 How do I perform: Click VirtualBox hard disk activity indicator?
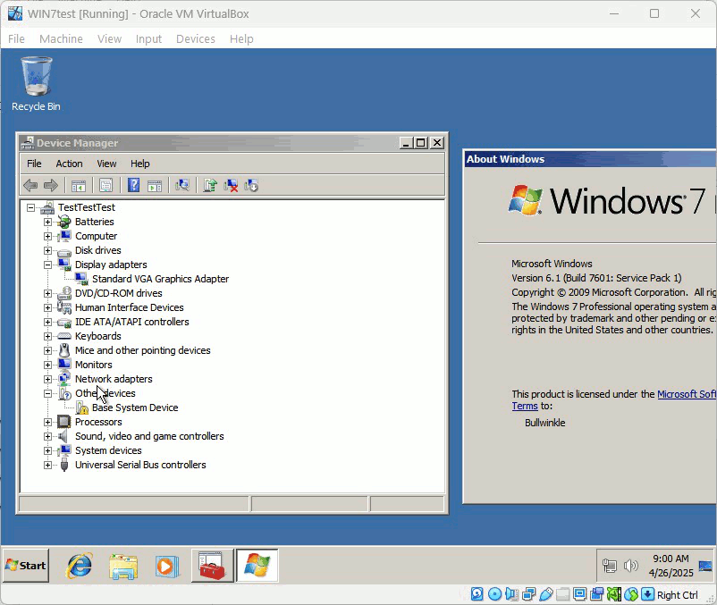click(x=477, y=594)
